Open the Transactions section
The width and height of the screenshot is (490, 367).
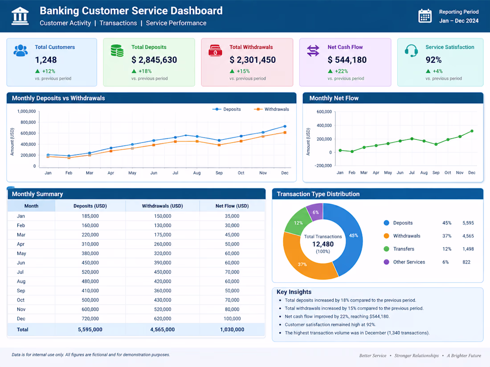(x=118, y=23)
